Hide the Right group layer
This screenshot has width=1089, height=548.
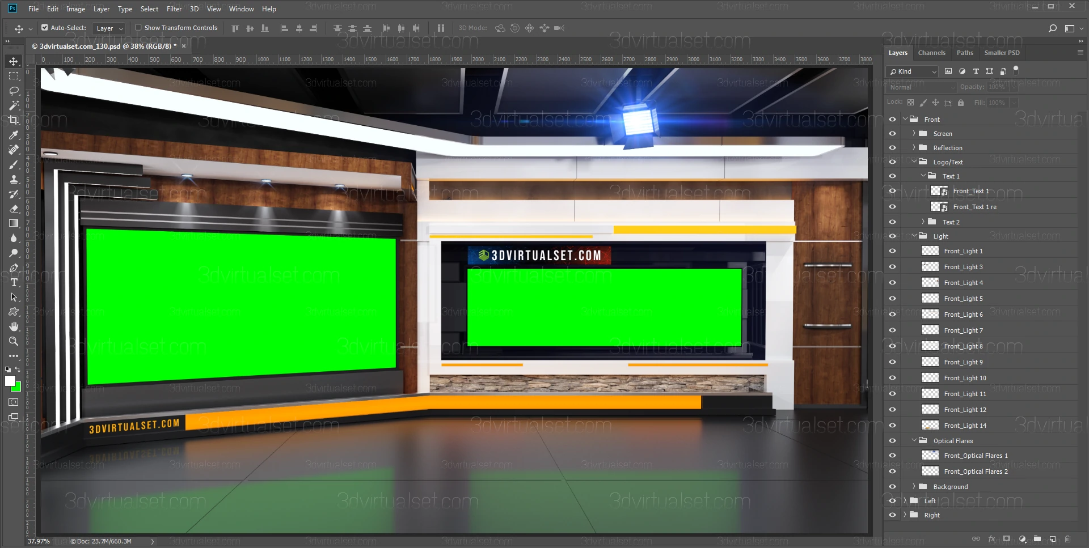tap(892, 515)
